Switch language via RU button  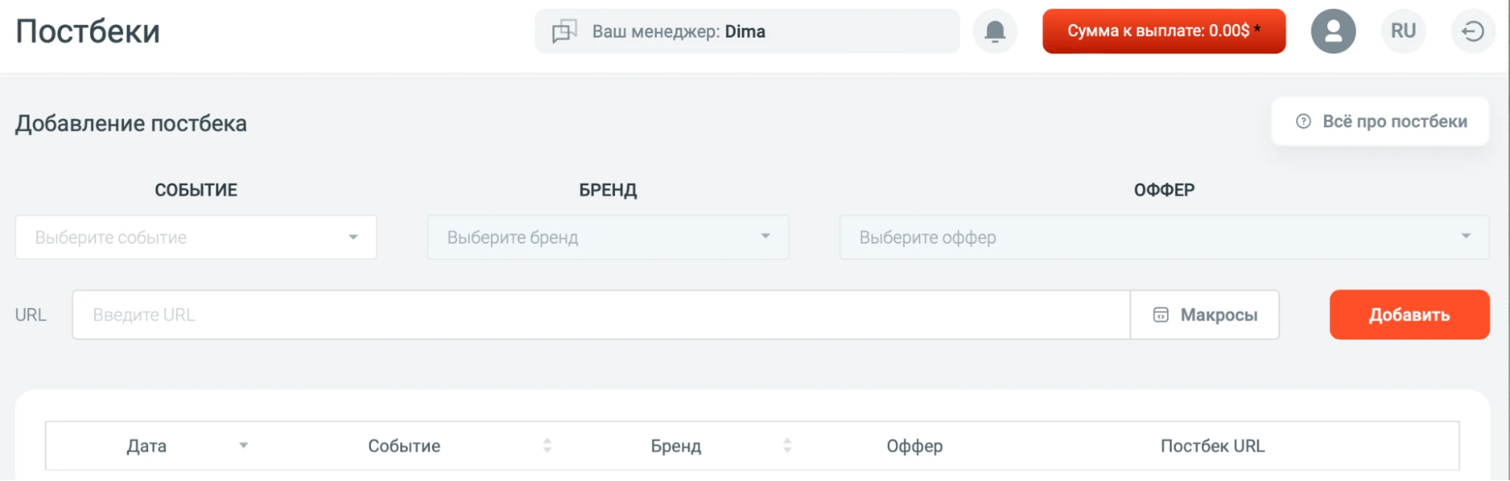pos(1403,32)
